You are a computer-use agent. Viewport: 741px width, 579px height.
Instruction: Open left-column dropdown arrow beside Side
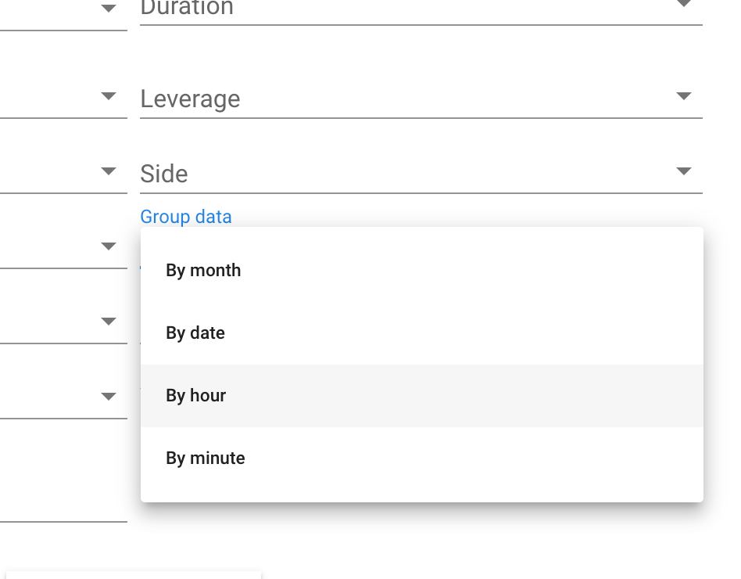pyautogui.click(x=109, y=171)
